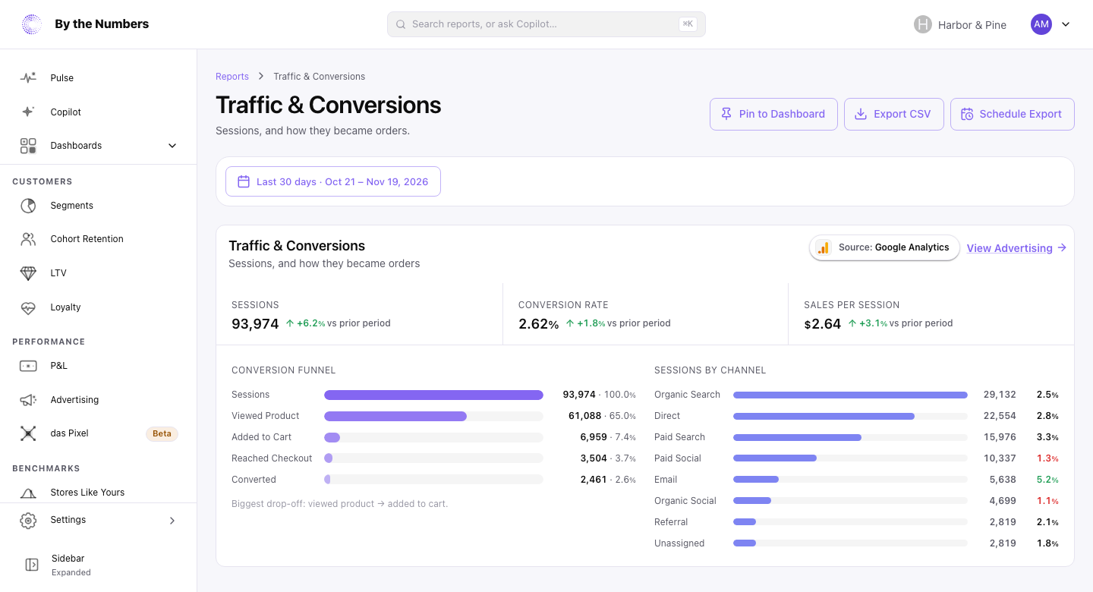Screen dimensions: 1093x592
Task: Click the Direct channel 22,554 count
Action: (1000, 416)
